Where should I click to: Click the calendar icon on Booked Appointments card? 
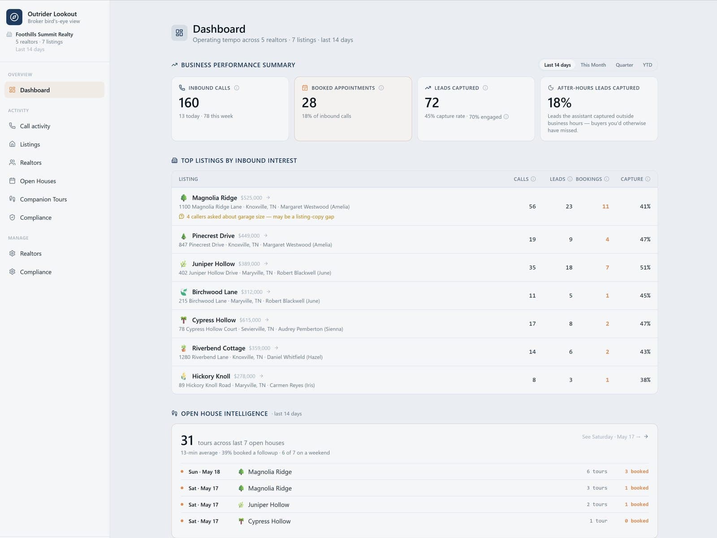[x=305, y=88]
